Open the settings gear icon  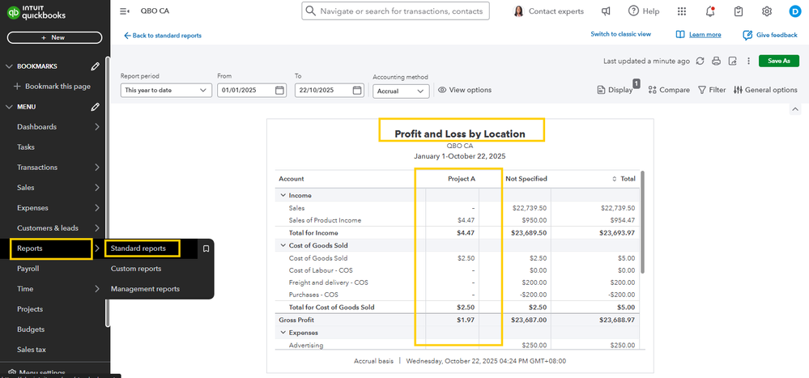767,11
